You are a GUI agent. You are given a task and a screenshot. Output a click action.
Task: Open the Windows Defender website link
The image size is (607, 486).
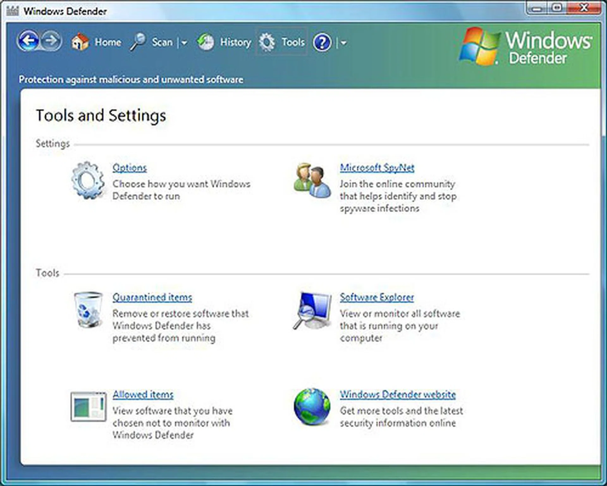click(397, 395)
